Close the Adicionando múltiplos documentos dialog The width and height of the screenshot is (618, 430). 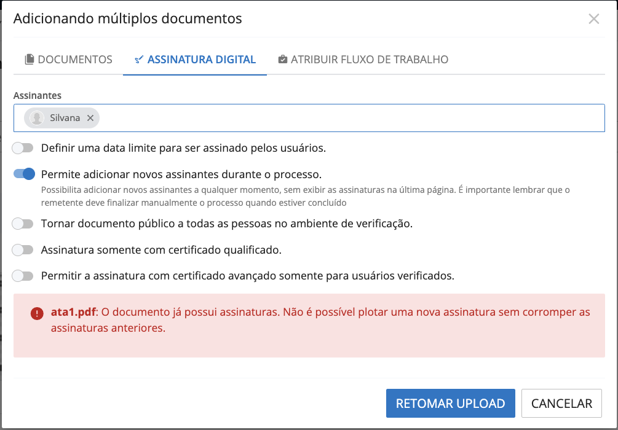tap(593, 19)
